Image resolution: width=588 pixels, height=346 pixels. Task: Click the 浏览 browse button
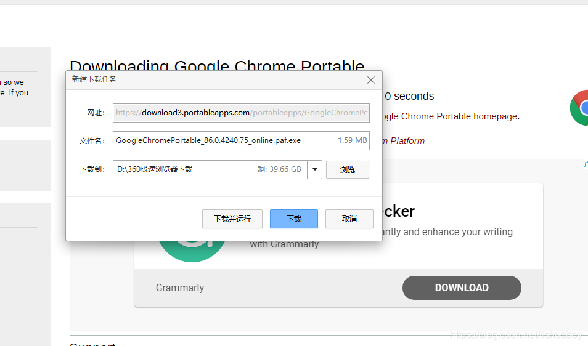347,170
